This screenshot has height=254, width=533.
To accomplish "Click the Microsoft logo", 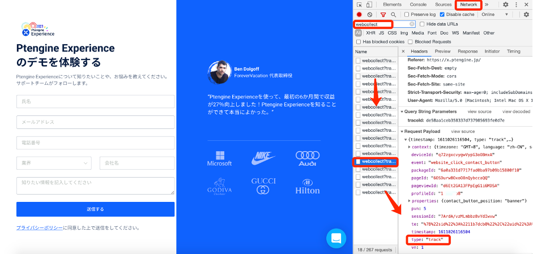I will click(x=220, y=159).
